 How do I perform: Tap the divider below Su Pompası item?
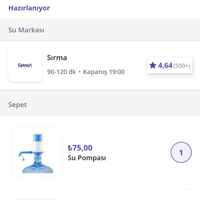coord(100,189)
